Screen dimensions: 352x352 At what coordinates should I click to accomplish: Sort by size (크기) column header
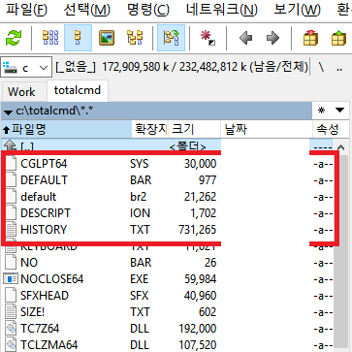click(x=194, y=130)
